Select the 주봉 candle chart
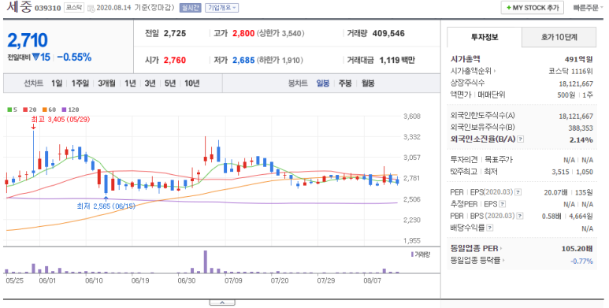This screenshot has height=308, width=609. coord(345,83)
